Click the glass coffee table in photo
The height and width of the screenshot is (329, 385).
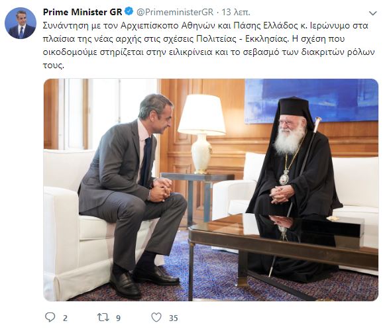point(283,255)
